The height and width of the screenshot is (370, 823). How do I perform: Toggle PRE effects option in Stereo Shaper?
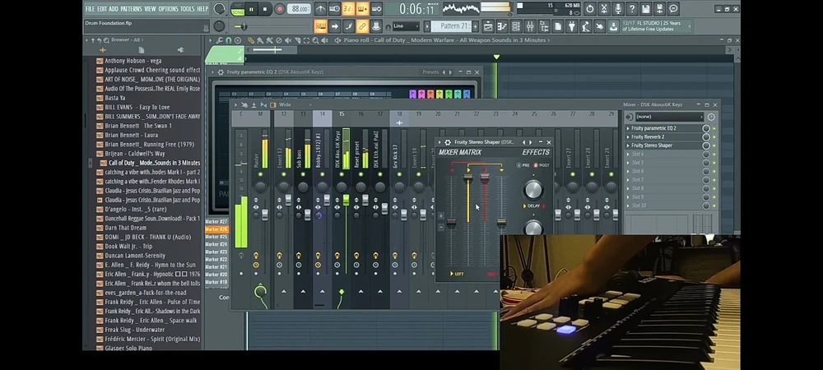point(520,165)
